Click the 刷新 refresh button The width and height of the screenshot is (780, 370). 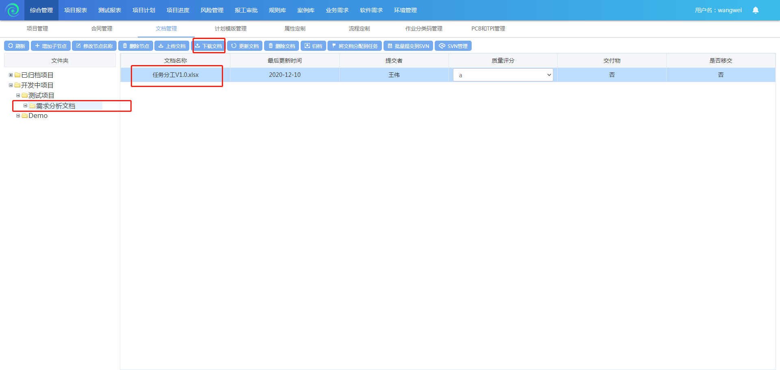tap(17, 46)
